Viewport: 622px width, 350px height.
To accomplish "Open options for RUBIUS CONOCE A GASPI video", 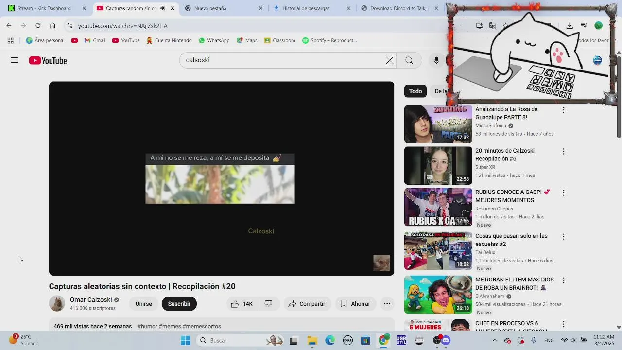I will click(564, 193).
